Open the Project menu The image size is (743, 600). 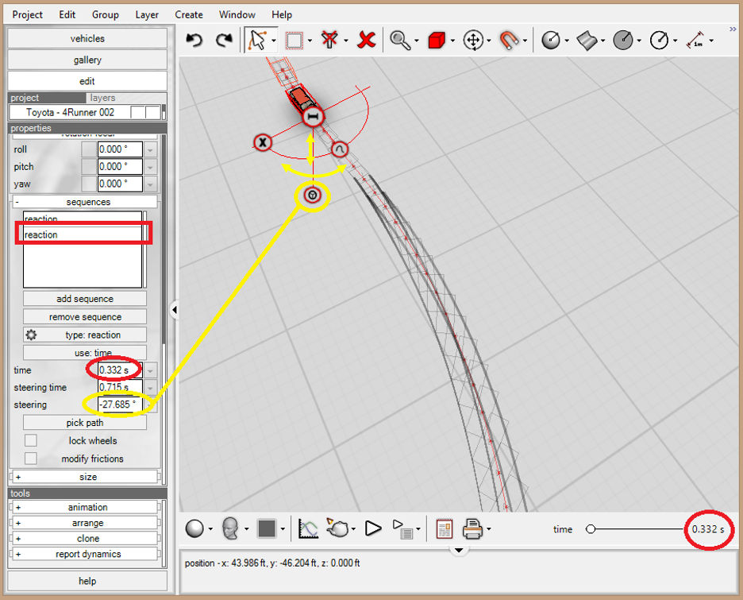28,15
